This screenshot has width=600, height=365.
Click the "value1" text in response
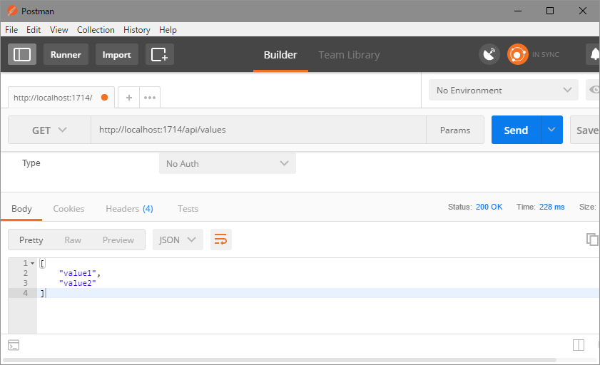click(78, 273)
